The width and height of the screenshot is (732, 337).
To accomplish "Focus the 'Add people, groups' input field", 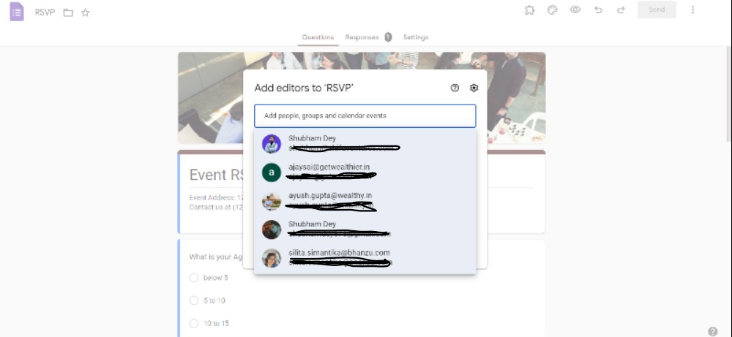I will 365,116.
